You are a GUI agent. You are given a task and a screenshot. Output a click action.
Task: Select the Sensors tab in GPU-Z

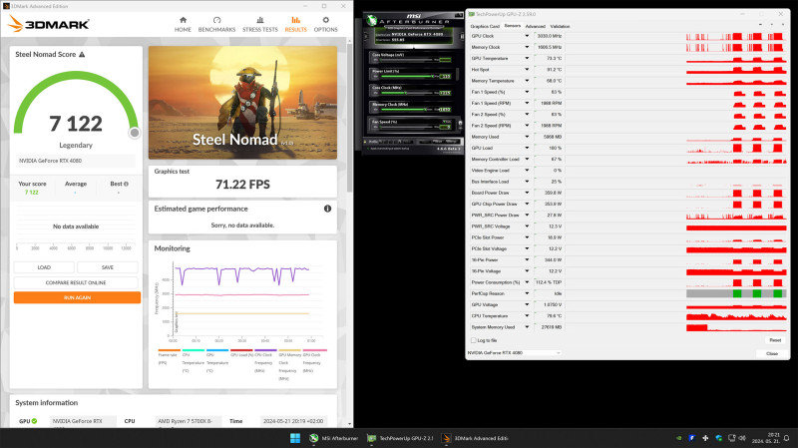point(512,26)
